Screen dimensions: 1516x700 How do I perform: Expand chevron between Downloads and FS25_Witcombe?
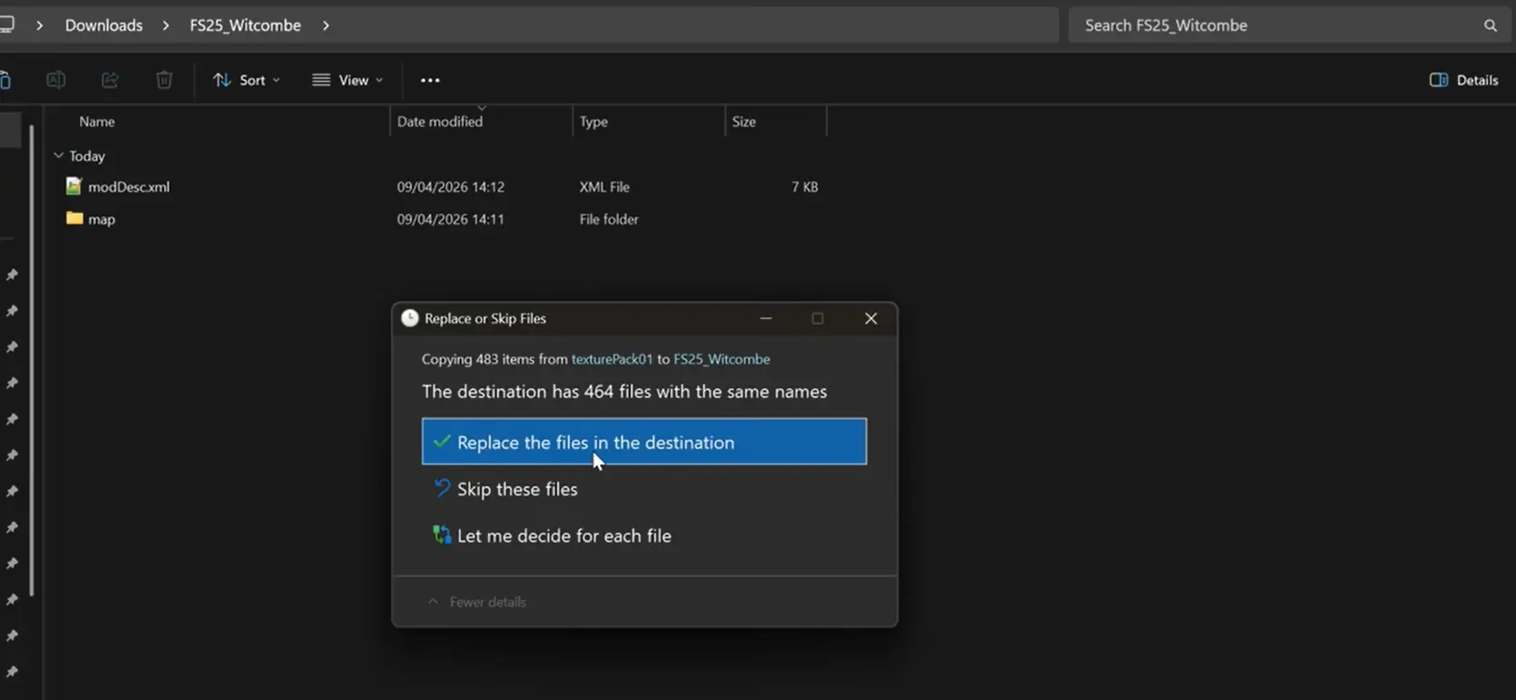pyautogui.click(x=165, y=25)
